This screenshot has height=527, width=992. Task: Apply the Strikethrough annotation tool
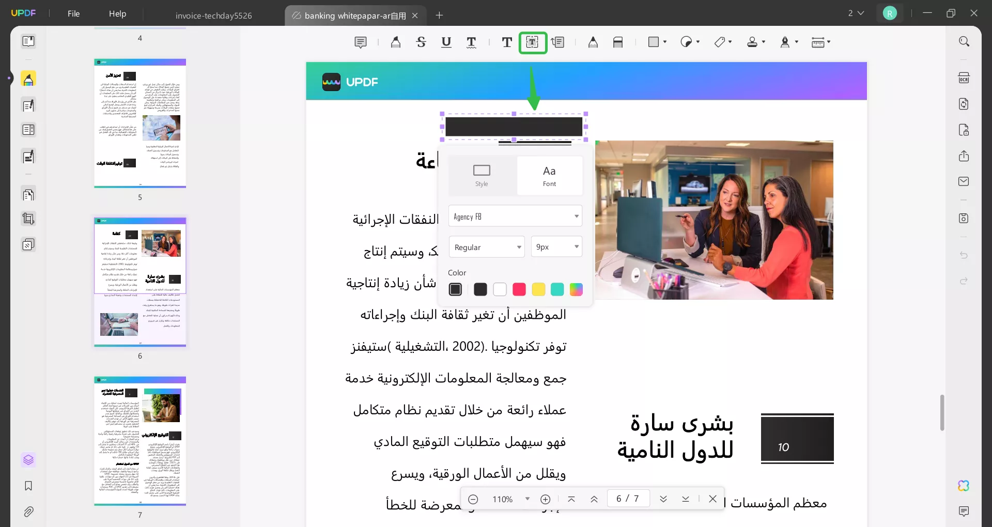422,42
